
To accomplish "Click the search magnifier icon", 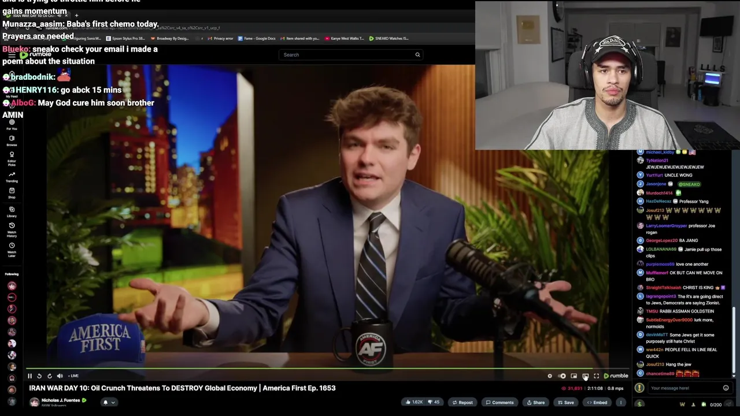I will pos(417,55).
